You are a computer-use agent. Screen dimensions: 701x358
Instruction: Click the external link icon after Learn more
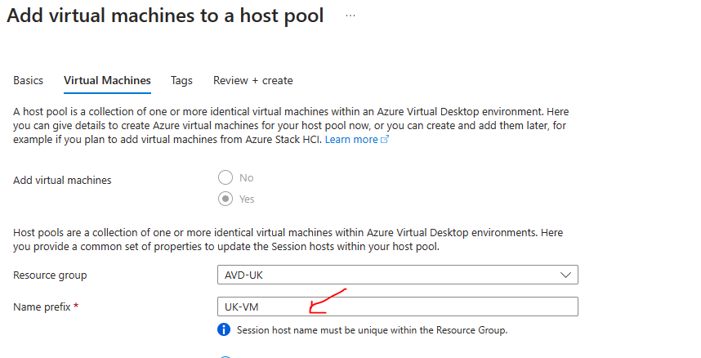[385, 140]
